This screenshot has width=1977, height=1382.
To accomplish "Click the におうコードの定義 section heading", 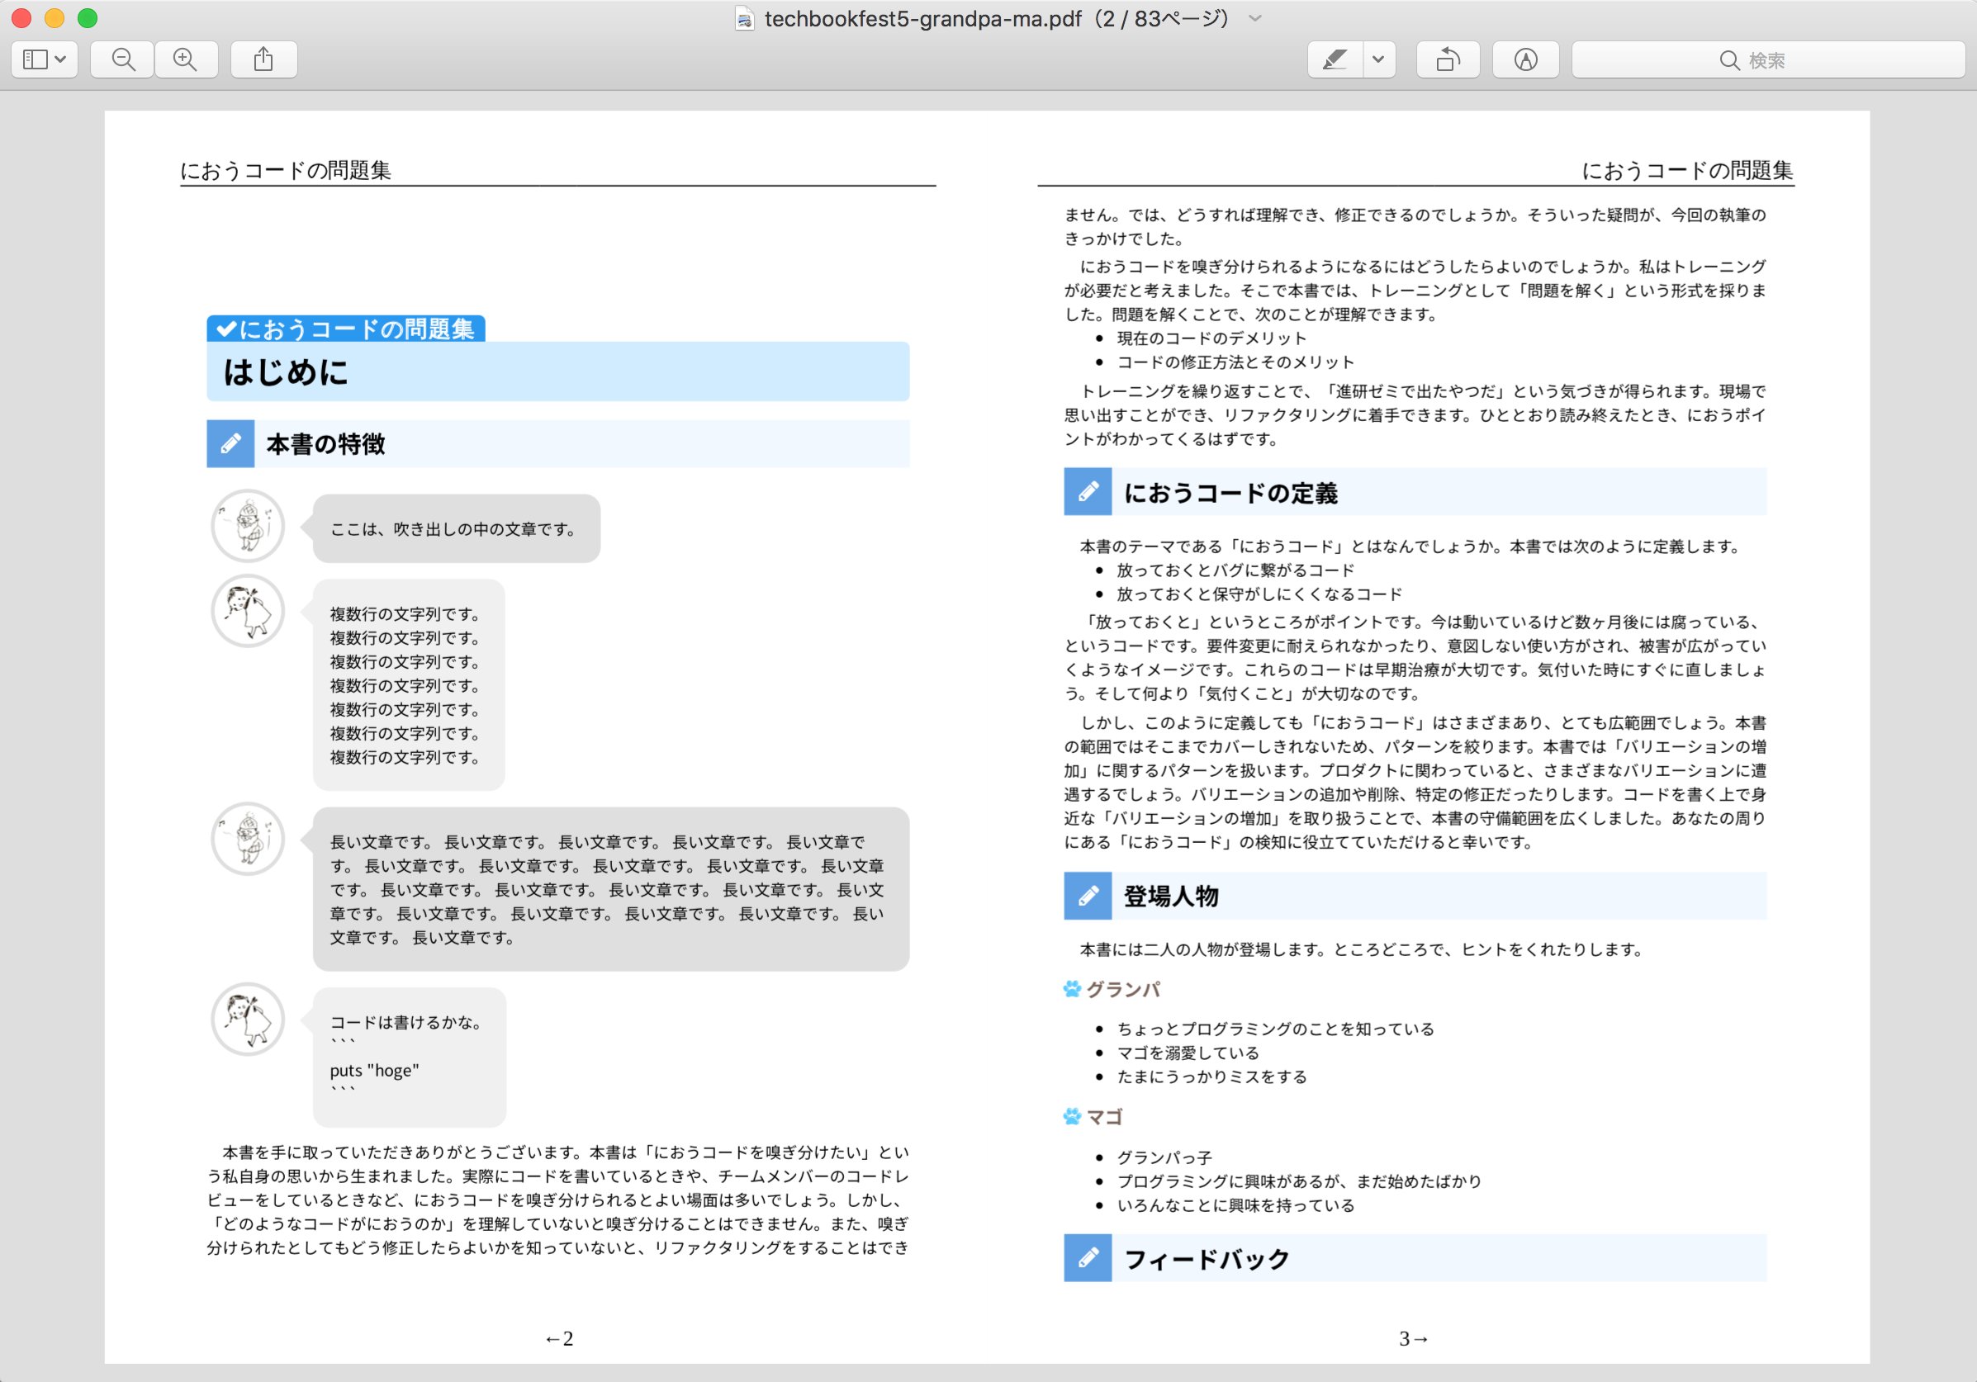I will 1230,493.
